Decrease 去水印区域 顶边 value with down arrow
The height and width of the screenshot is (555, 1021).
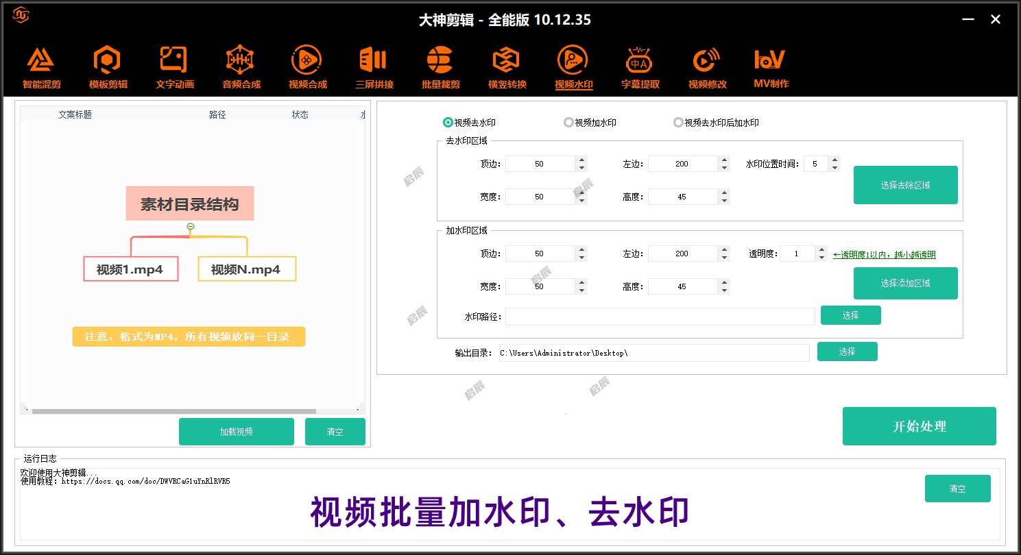pyautogui.click(x=581, y=168)
